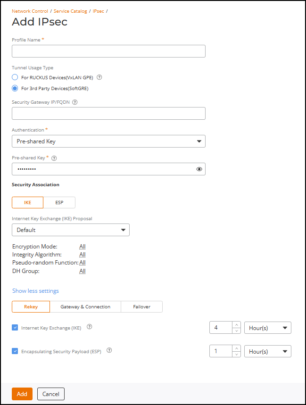
Task: Open the Authentication dropdown
Action: [x=108, y=141]
